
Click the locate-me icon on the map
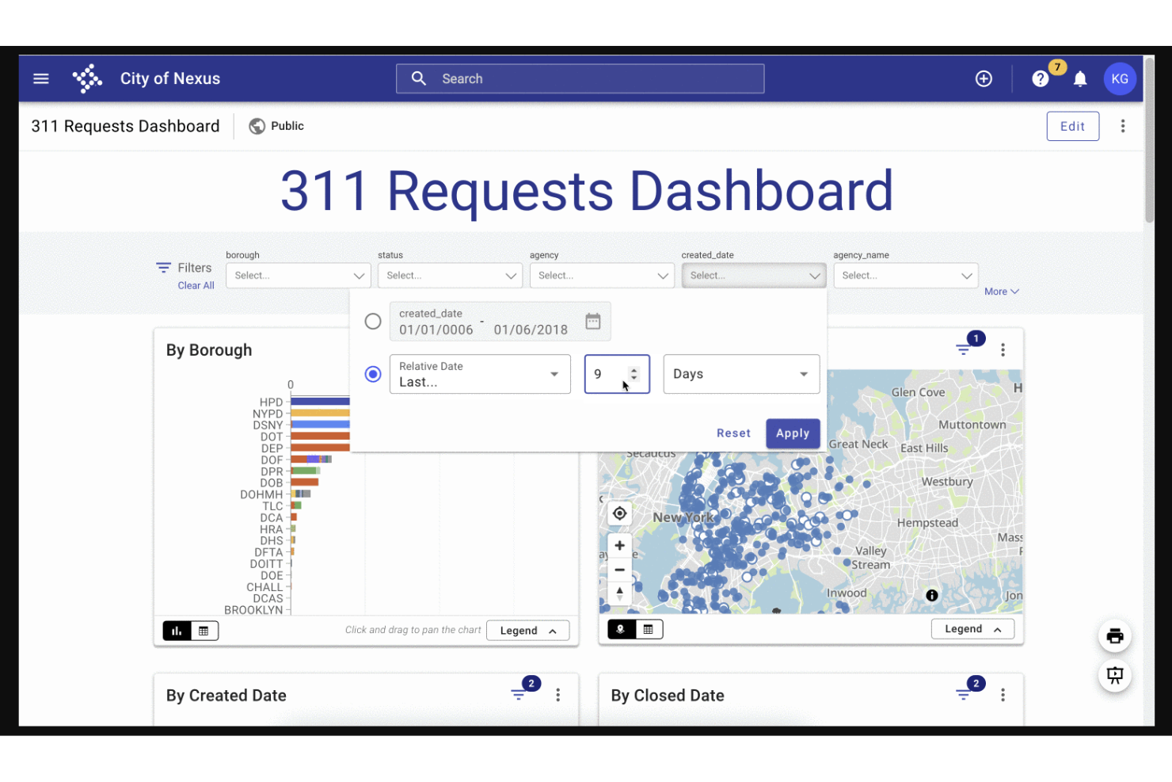620,513
